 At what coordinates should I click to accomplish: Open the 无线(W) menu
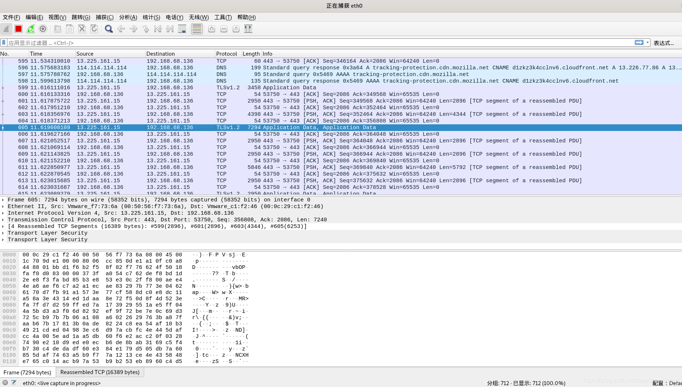tap(199, 17)
